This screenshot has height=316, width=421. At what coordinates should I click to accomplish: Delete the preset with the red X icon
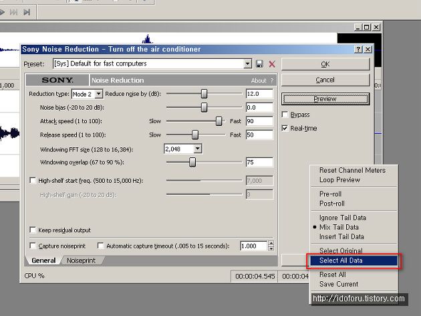[x=272, y=64]
